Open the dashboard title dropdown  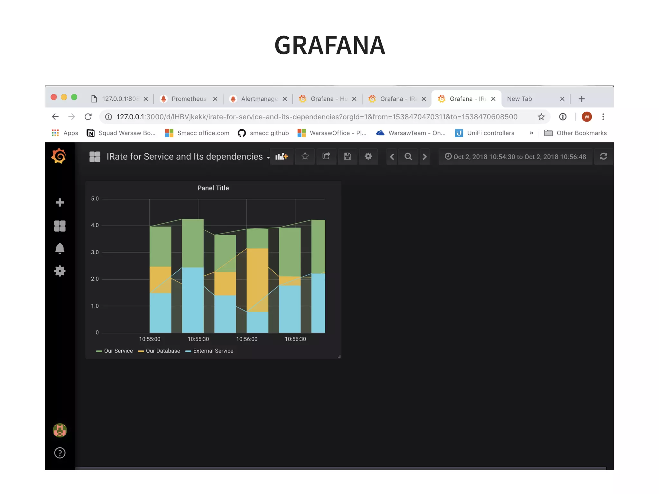tap(185, 157)
